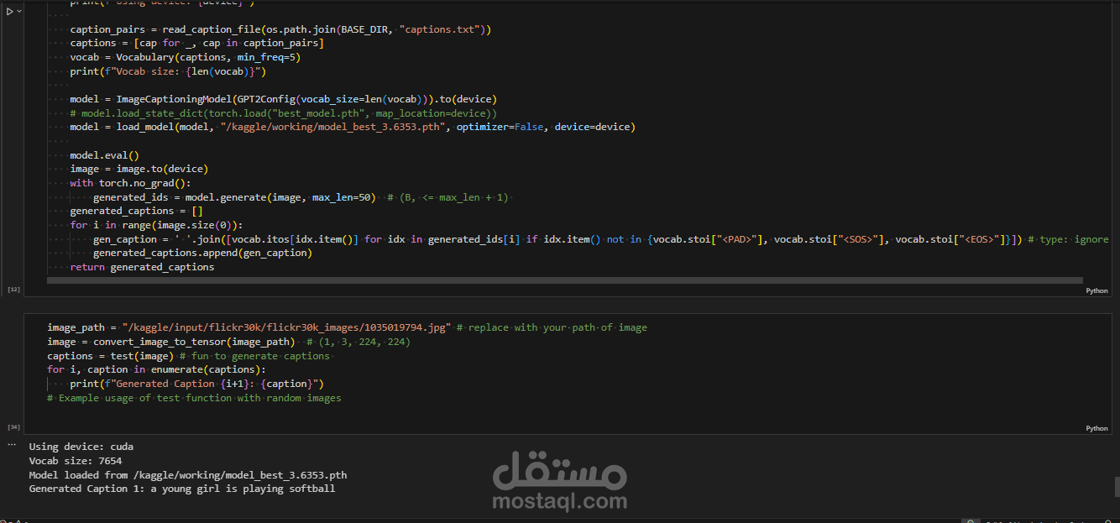
Task: Click the execution count [34]
Action: click(13, 426)
